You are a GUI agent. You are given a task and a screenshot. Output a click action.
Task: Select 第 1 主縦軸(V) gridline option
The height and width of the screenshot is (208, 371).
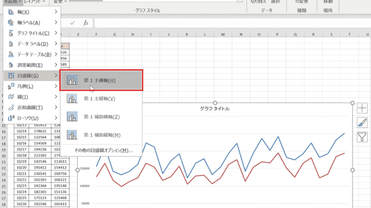tap(101, 99)
